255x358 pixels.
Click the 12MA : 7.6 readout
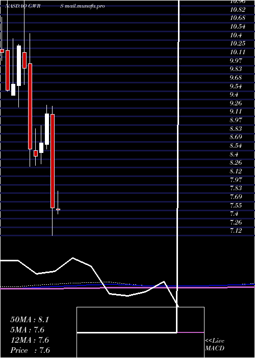pyautogui.click(x=30, y=340)
